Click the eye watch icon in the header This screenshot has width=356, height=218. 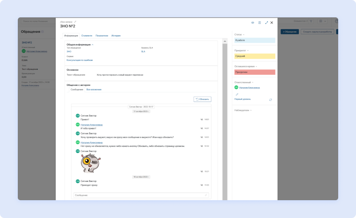coord(253,22)
